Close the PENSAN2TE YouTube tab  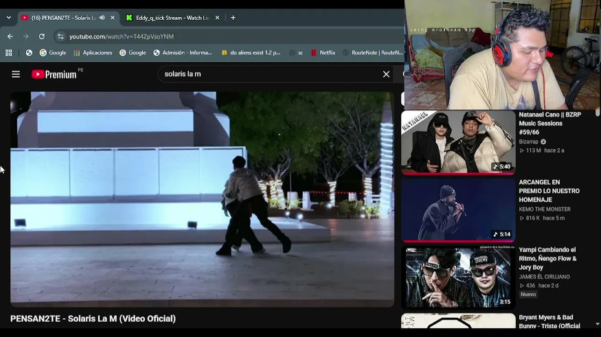pyautogui.click(x=112, y=18)
